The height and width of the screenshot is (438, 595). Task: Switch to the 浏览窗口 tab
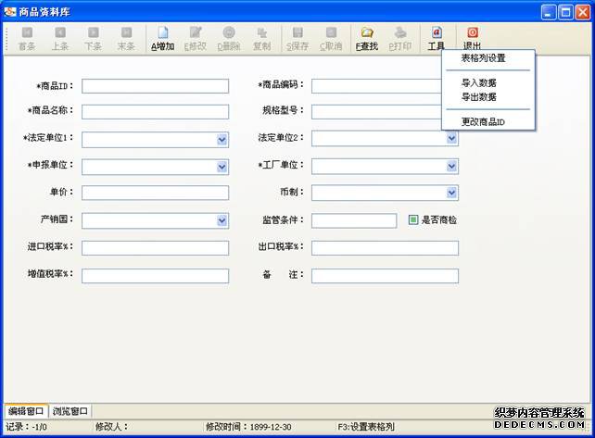click(x=70, y=411)
